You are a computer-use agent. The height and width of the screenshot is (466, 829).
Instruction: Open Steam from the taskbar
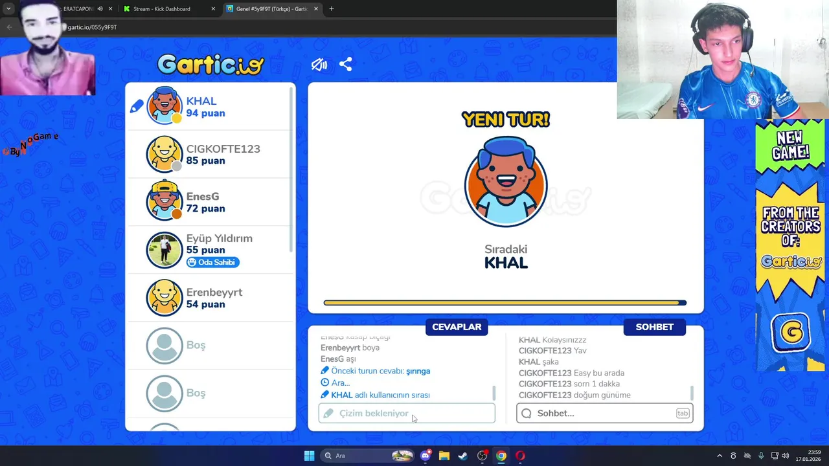[463, 456]
